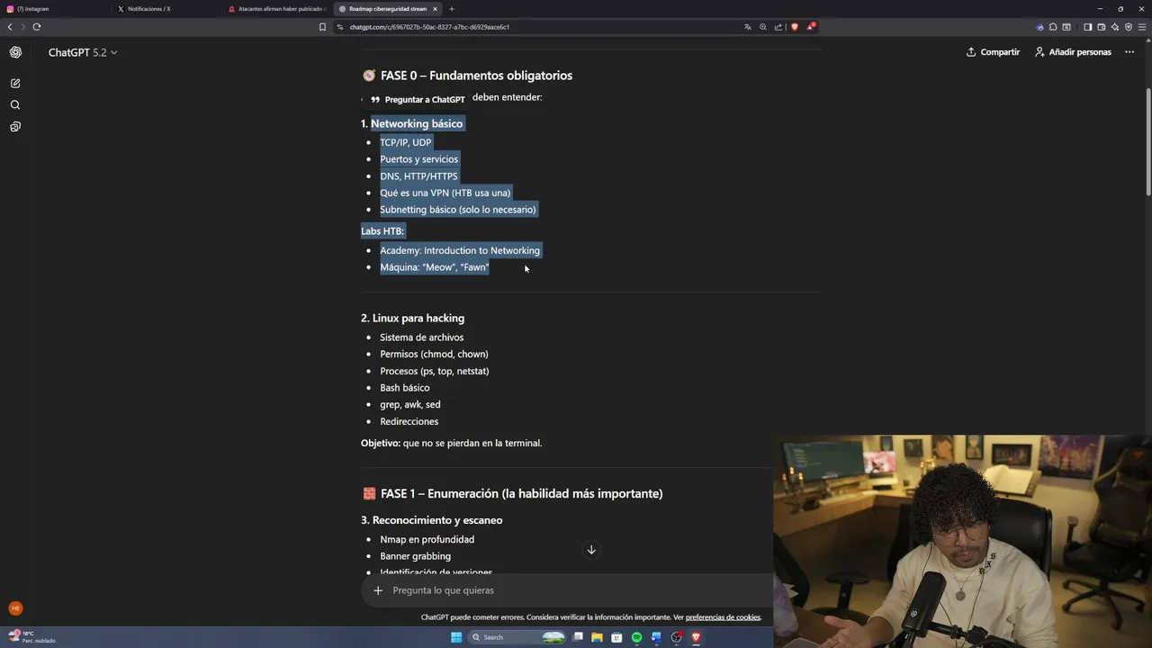Click the translate page icon in address bar
This screenshot has width=1152, height=648.
click(747, 27)
